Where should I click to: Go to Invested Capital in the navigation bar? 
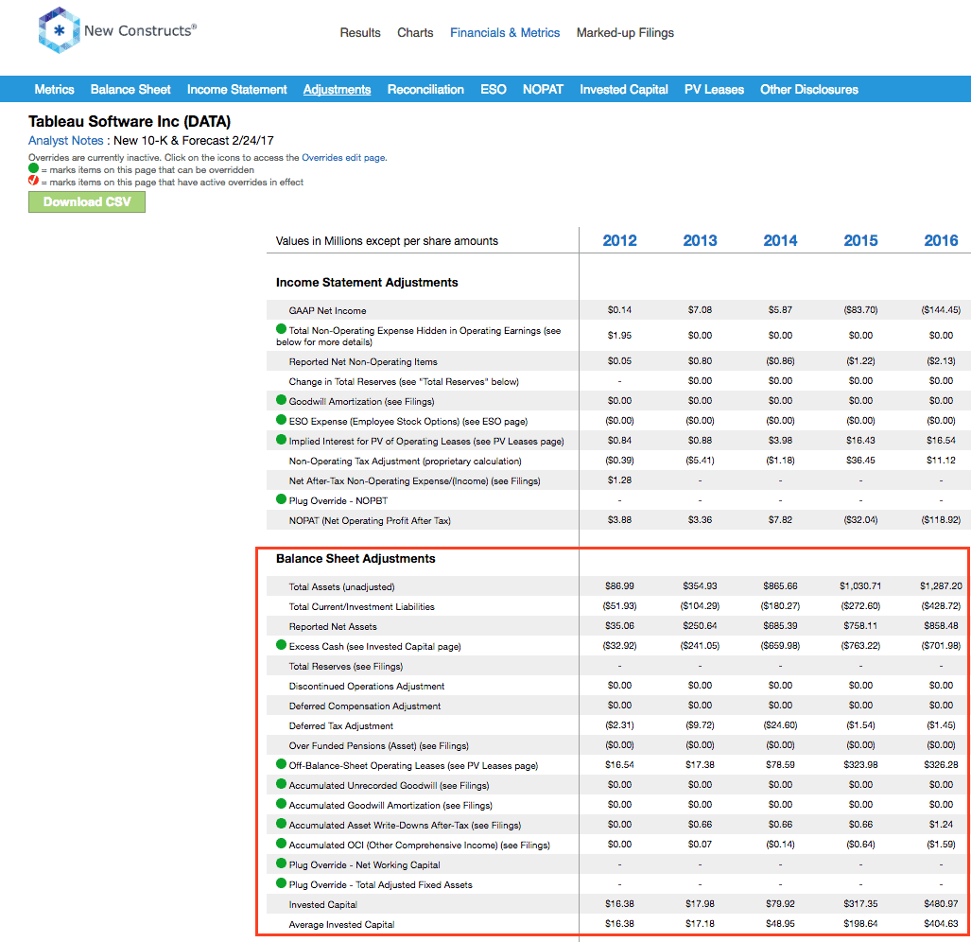coord(624,89)
